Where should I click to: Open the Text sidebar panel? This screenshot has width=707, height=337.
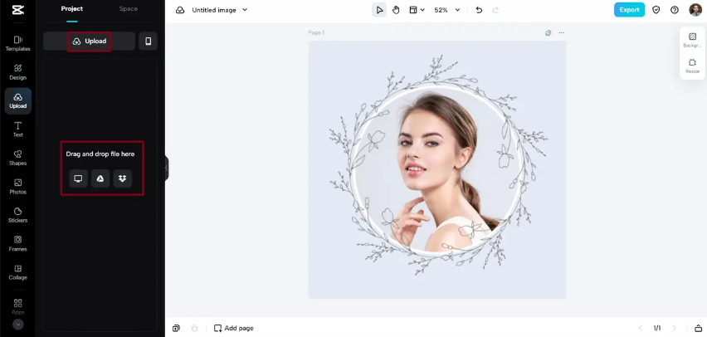pos(18,129)
